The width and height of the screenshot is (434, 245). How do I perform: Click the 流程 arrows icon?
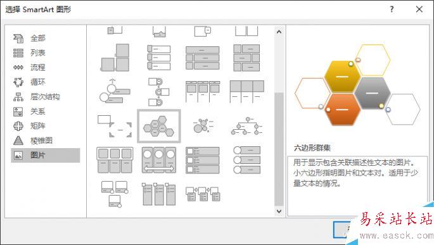point(18,68)
